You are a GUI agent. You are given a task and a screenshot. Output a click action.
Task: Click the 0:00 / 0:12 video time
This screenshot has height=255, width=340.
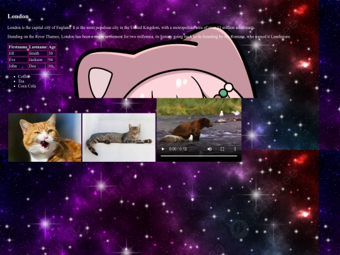point(178,149)
